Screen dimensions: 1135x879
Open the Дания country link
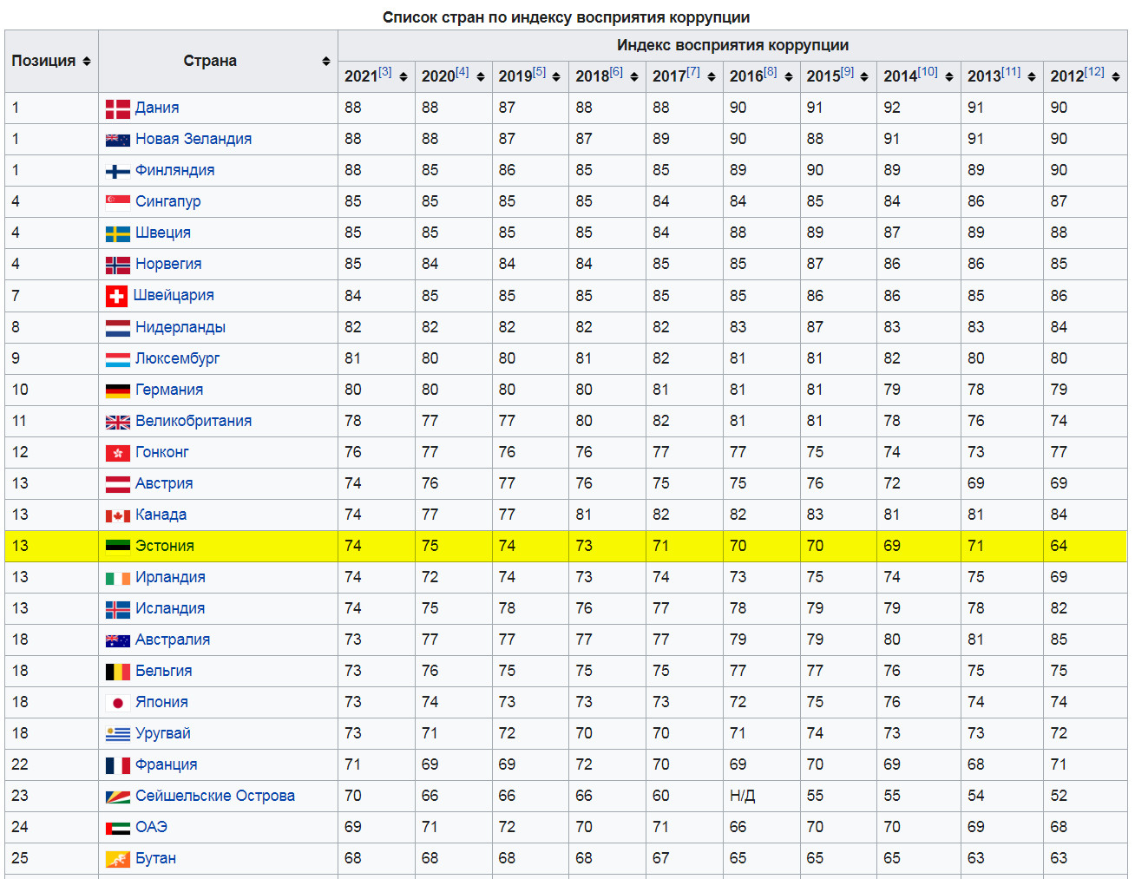click(x=157, y=108)
